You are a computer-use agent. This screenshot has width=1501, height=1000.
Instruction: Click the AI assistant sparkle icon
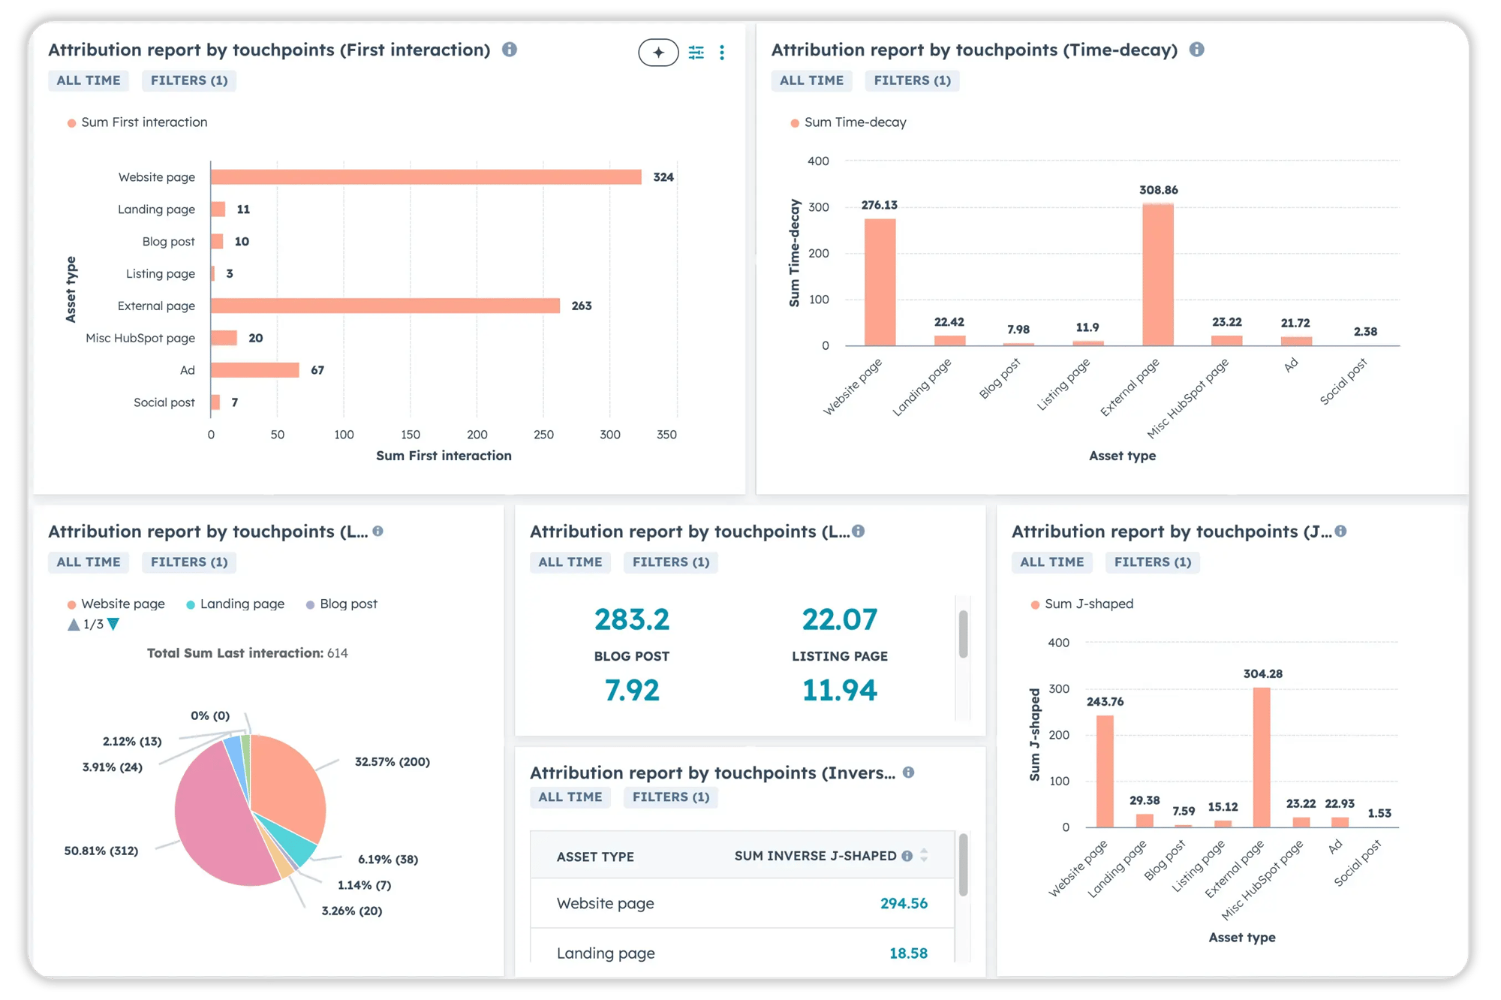click(658, 53)
